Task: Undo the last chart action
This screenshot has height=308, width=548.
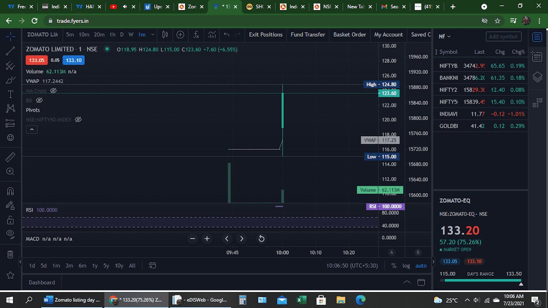Action: (x=227, y=34)
